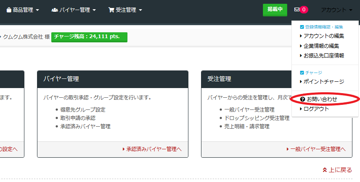Click the red 0 notification badge

point(304,10)
